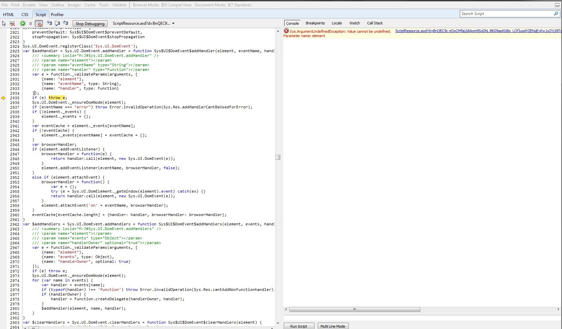Open the File menu
The height and width of the screenshot is (329, 562).
5,5
